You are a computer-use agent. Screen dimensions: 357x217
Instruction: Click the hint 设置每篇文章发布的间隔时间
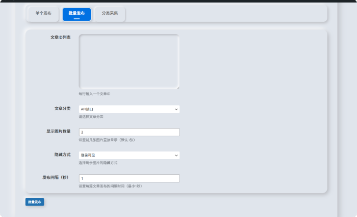click(x=111, y=186)
